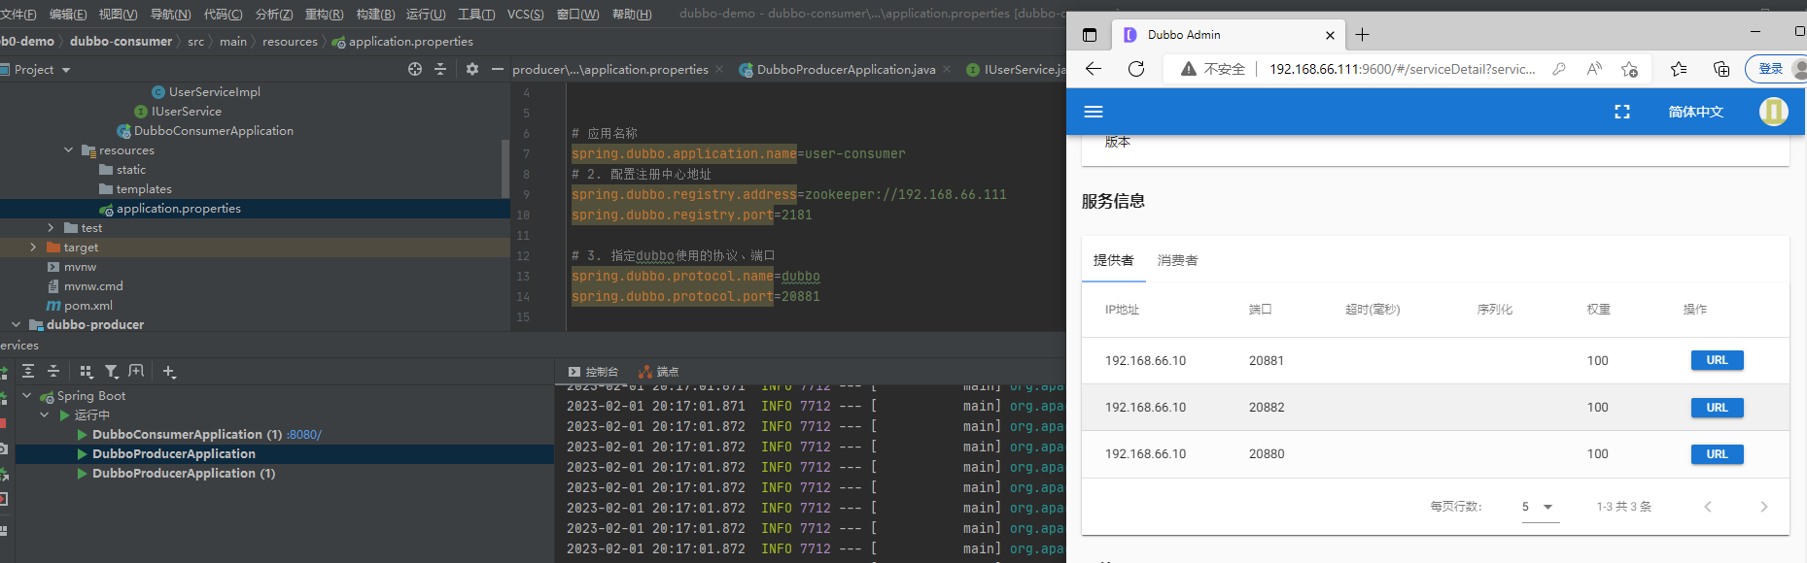Collapse all in Project tool window
1807x563 pixels.
pyautogui.click(x=440, y=69)
